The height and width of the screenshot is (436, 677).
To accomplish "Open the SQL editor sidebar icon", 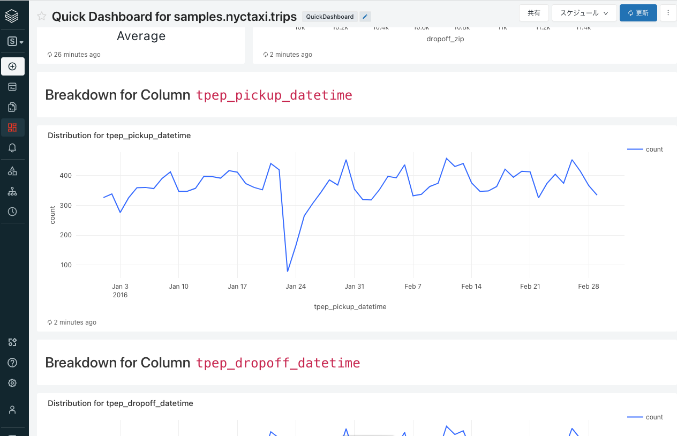I will point(13,87).
